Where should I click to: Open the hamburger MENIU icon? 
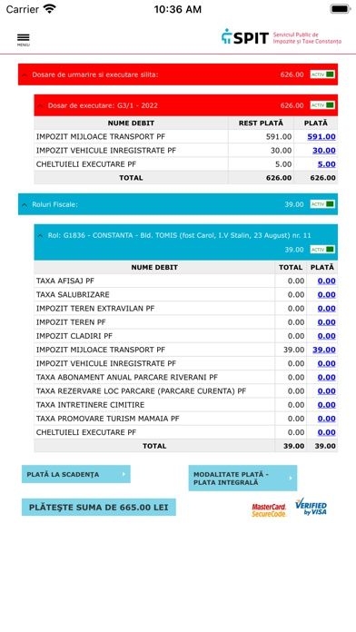(24, 40)
